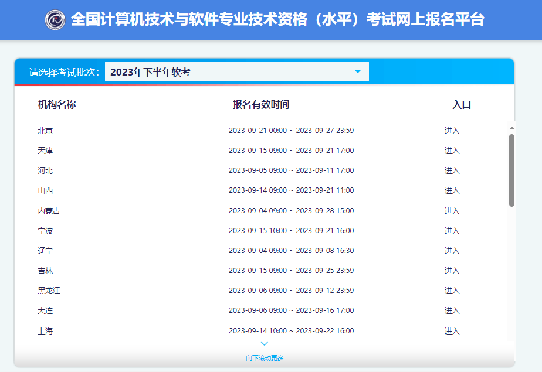Click the 机构名称 column header
542x372 pixels.
[x=59, y=104]
